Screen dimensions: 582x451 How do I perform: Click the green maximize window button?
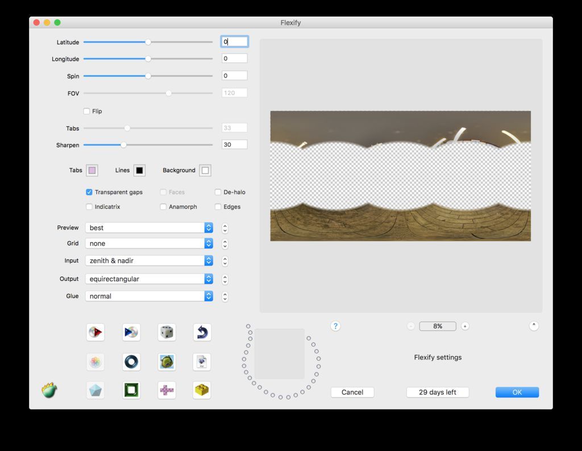[57, 22]
